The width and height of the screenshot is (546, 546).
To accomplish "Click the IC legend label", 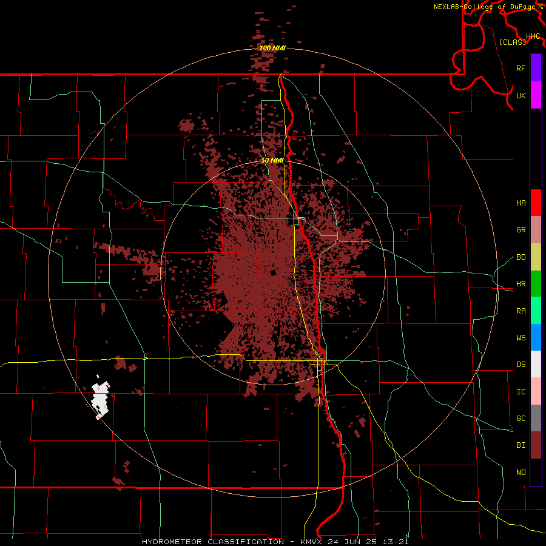I will click(521, 392).
